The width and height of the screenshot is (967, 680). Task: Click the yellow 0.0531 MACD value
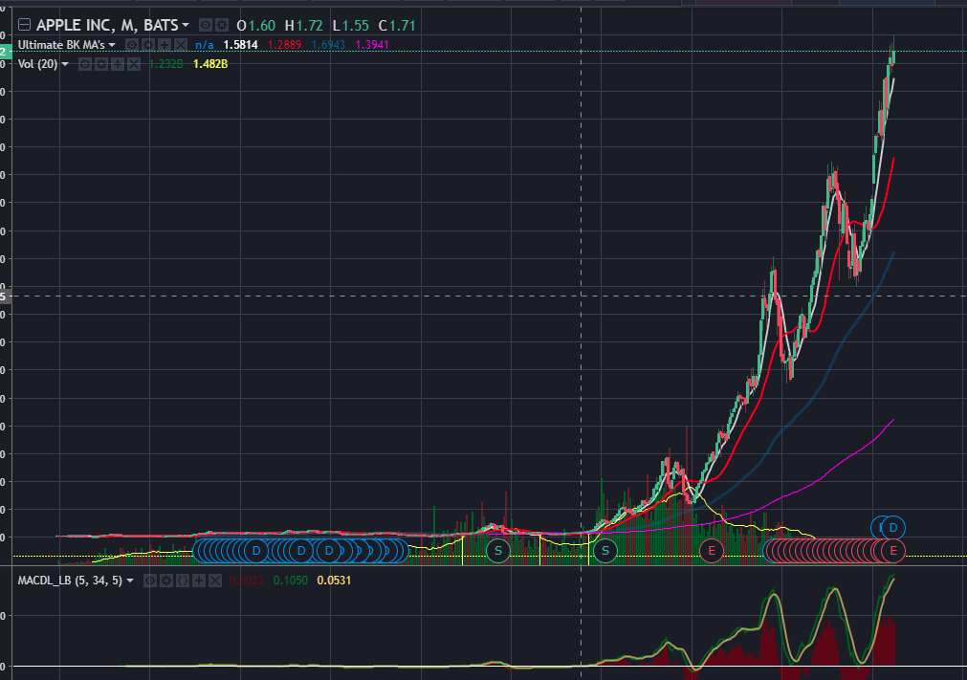pyautogui.click(x=334, y=581)
